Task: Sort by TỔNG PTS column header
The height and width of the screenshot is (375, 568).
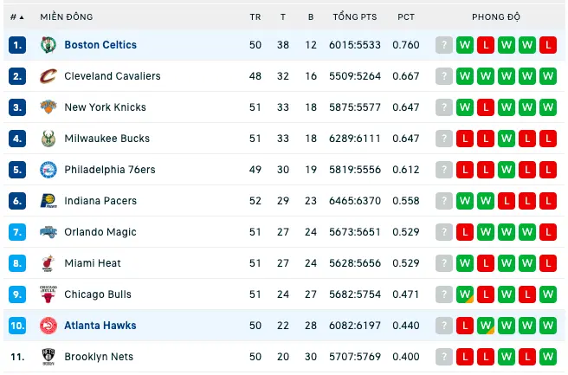Action: [x=355, y=17]
